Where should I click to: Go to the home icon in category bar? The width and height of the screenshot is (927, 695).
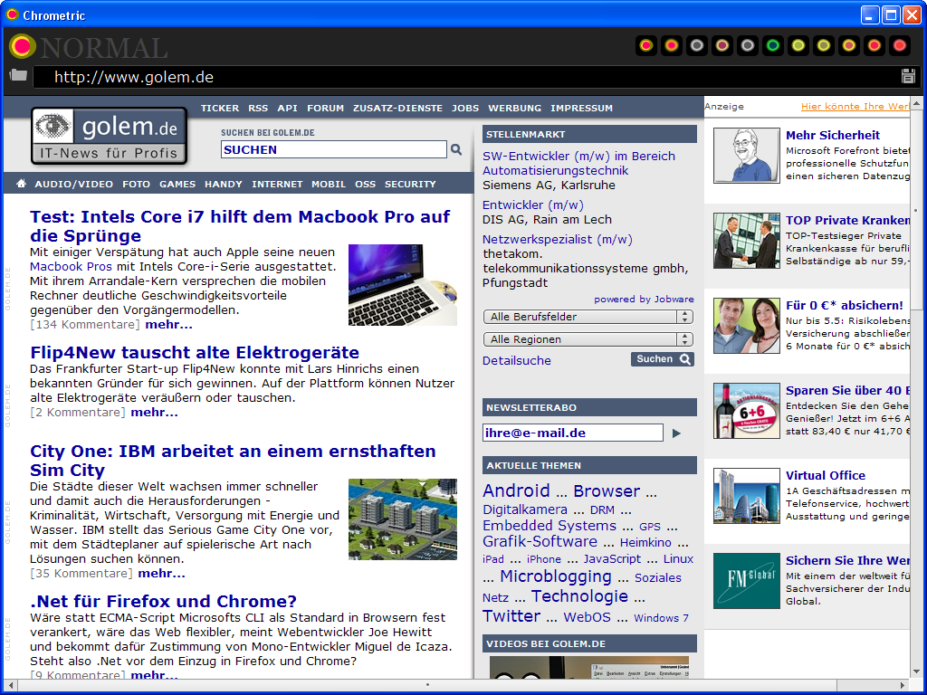(x=22, y=184)
